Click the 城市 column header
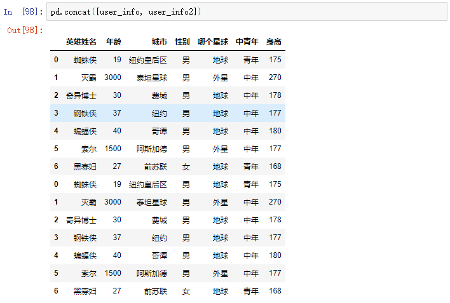The width and height of the screenshot is (450, 303). [160, 42]
